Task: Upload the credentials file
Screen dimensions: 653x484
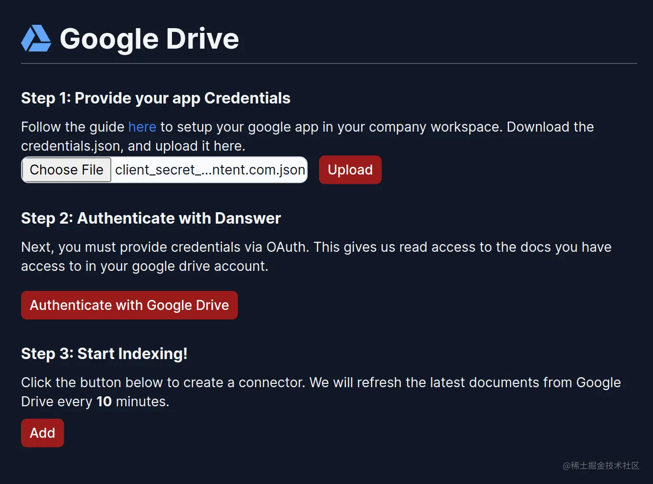Action: pyautogui.click(x=350, y=170)
